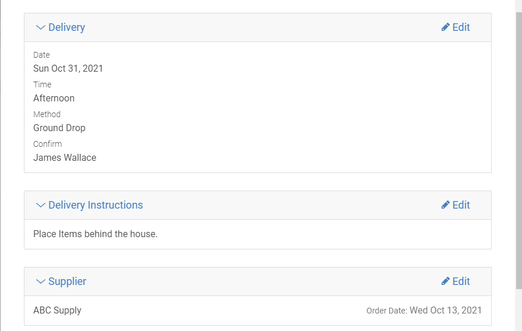Click the text Place Items behind the house

[x=96, y=234]
